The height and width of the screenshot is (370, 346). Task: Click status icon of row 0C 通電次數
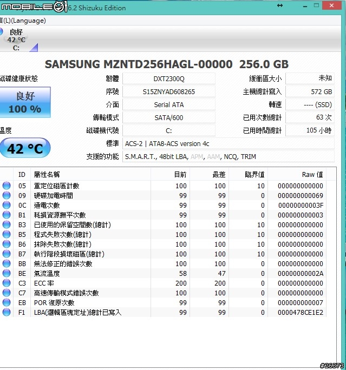click(6, 205)
